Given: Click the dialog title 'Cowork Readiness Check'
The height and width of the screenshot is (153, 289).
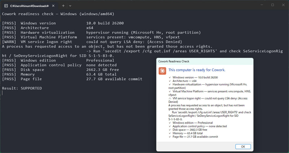Looking at the screenshot, I should pos(174,61).
